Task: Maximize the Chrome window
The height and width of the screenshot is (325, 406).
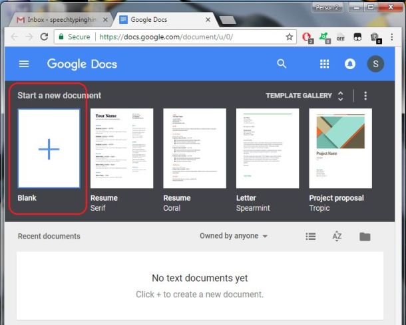Action: (371, 7)
